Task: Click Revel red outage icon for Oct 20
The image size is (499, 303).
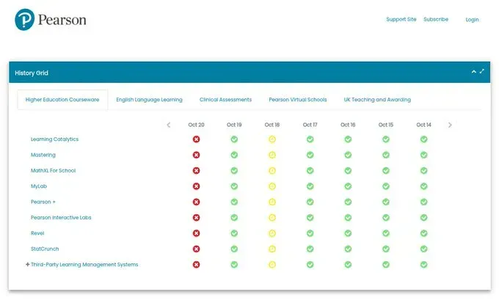Action: click(196, 233)
